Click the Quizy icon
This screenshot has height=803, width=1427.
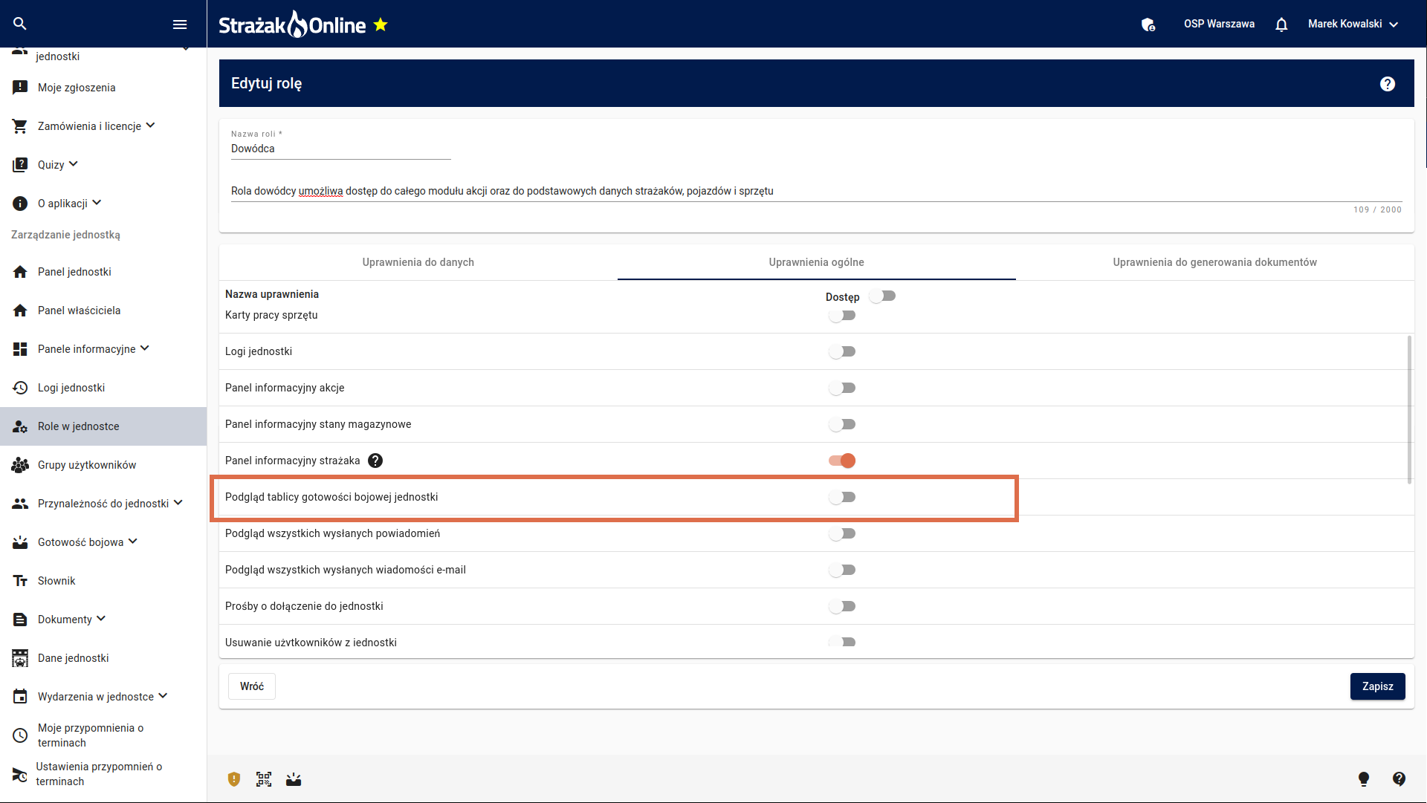coord(20,165)
